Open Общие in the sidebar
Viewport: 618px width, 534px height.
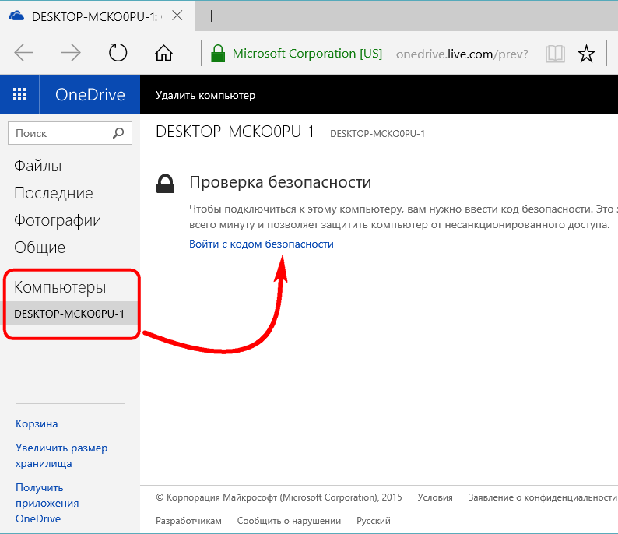40,248
